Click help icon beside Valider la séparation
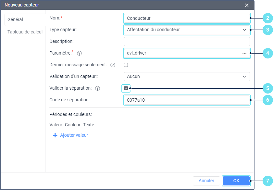273x190 pixels. (97, 88)
